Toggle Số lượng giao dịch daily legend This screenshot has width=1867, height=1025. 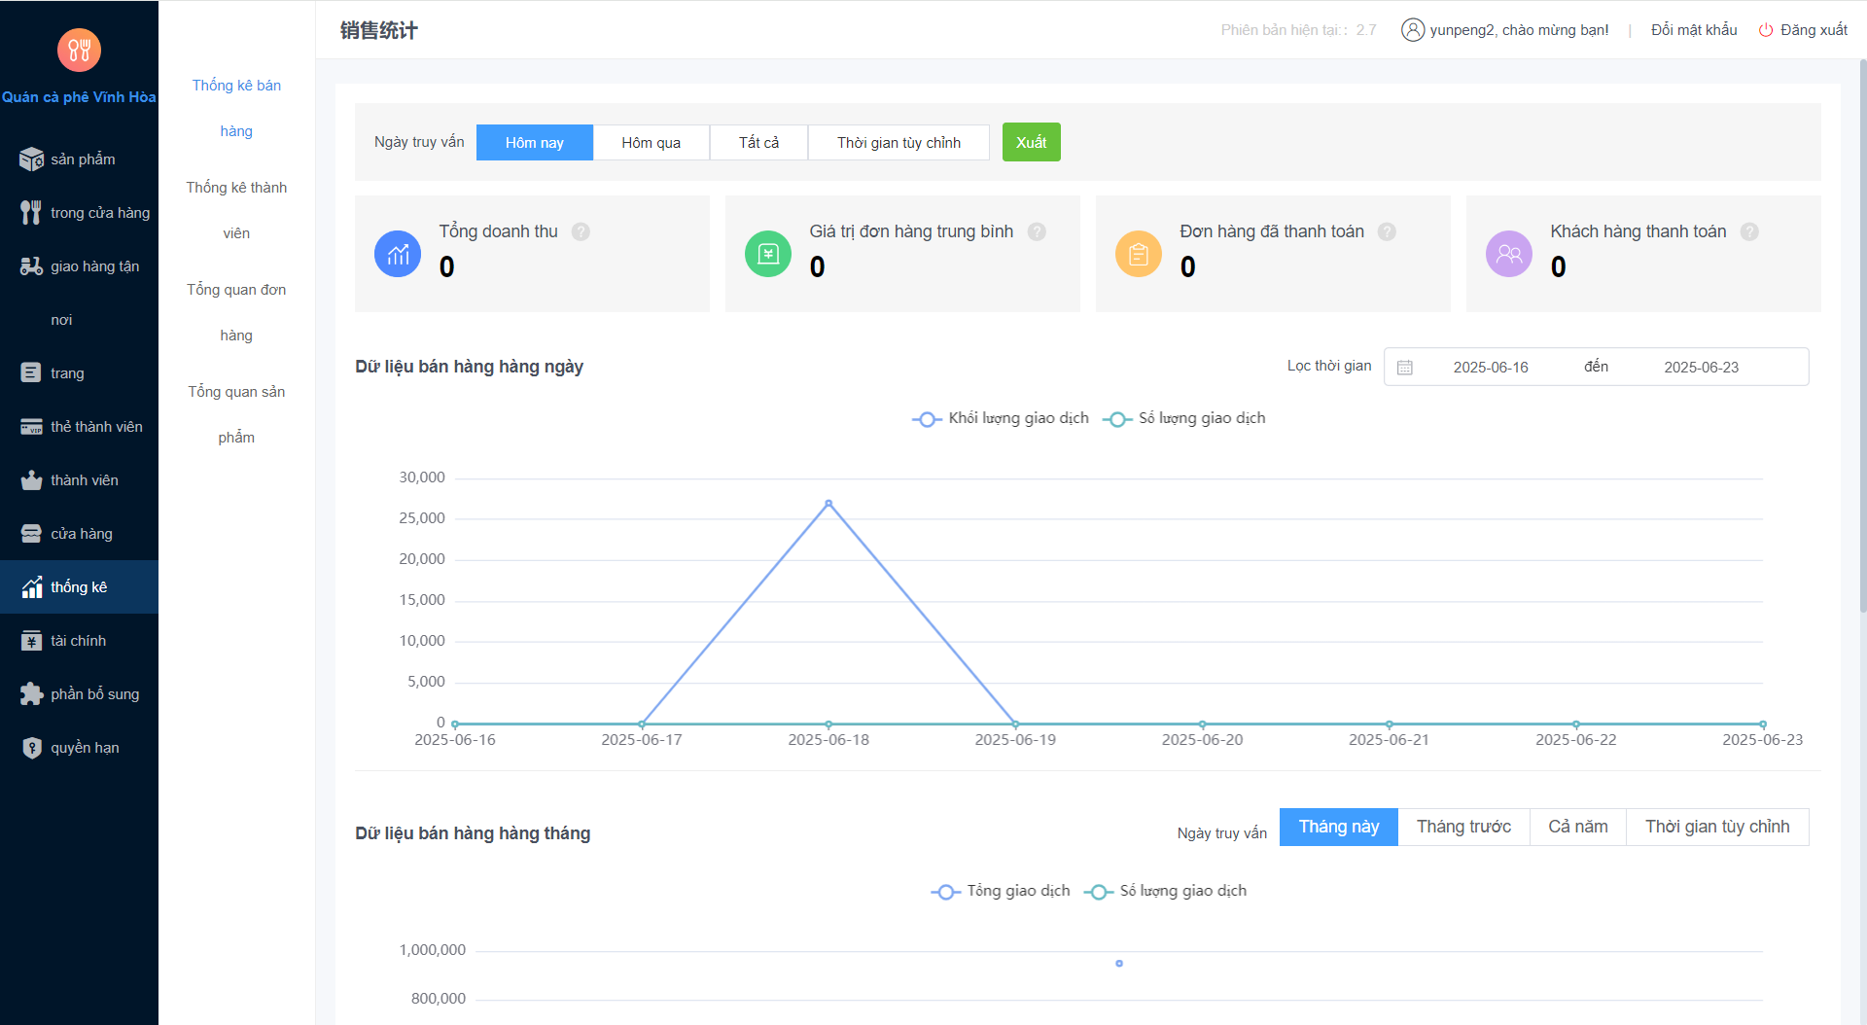[x=1184, y=418]
